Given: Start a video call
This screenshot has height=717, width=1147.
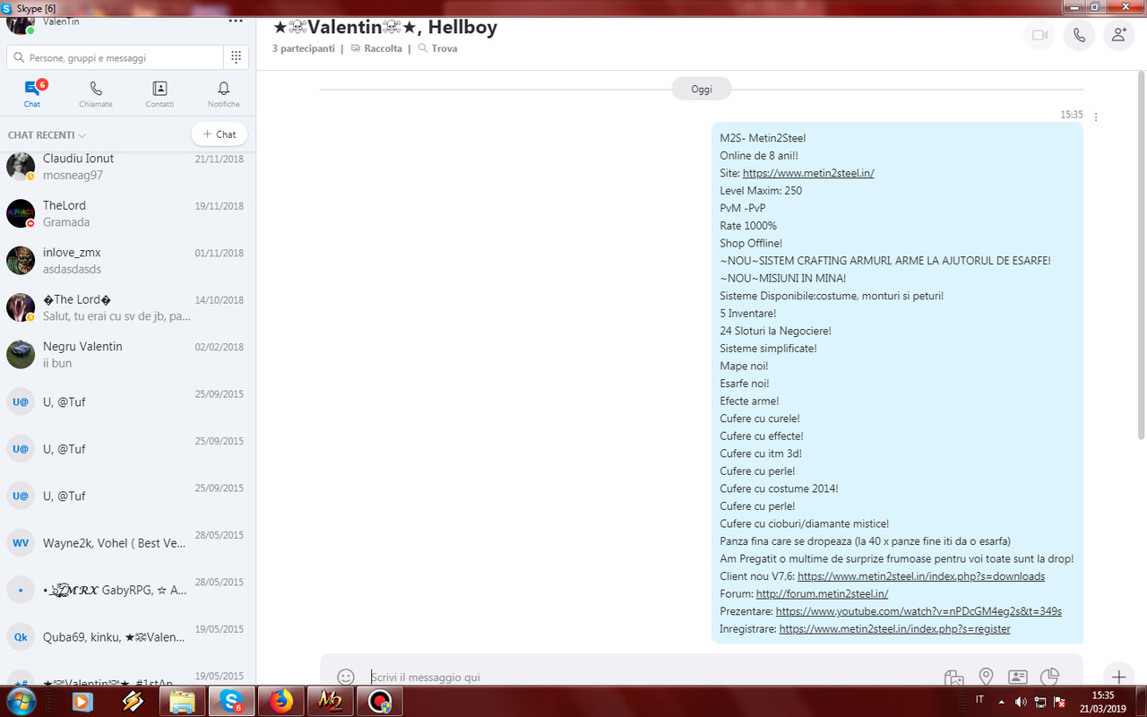Looking at the screenshot, I should [1039, 35].
